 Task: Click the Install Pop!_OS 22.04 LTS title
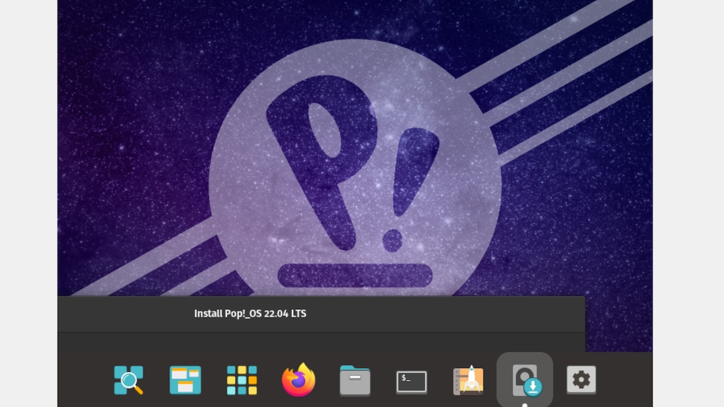coord(250,313)
